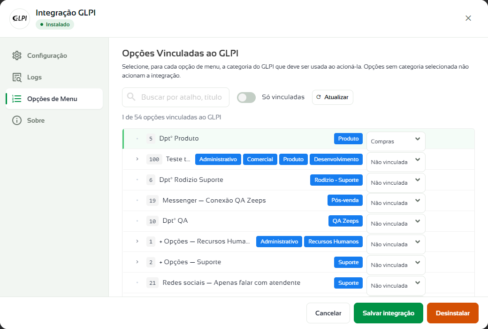Open the Configuração section
Image resolution: width=488 pixels, height=329 pixels.
coord(54,55)
